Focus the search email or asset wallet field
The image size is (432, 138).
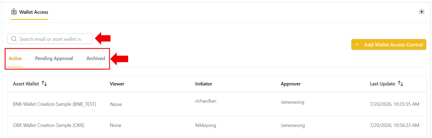click(x=50, y=39)
